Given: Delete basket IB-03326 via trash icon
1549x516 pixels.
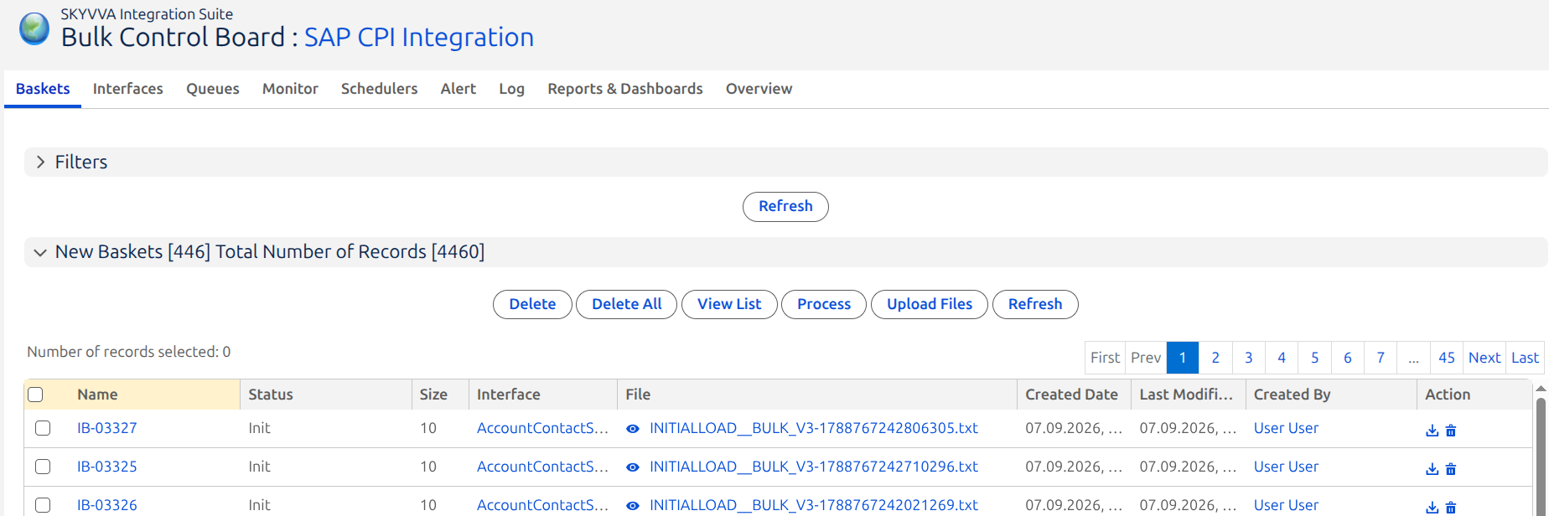Looking at the screenshot, I should click(1451, 507).
